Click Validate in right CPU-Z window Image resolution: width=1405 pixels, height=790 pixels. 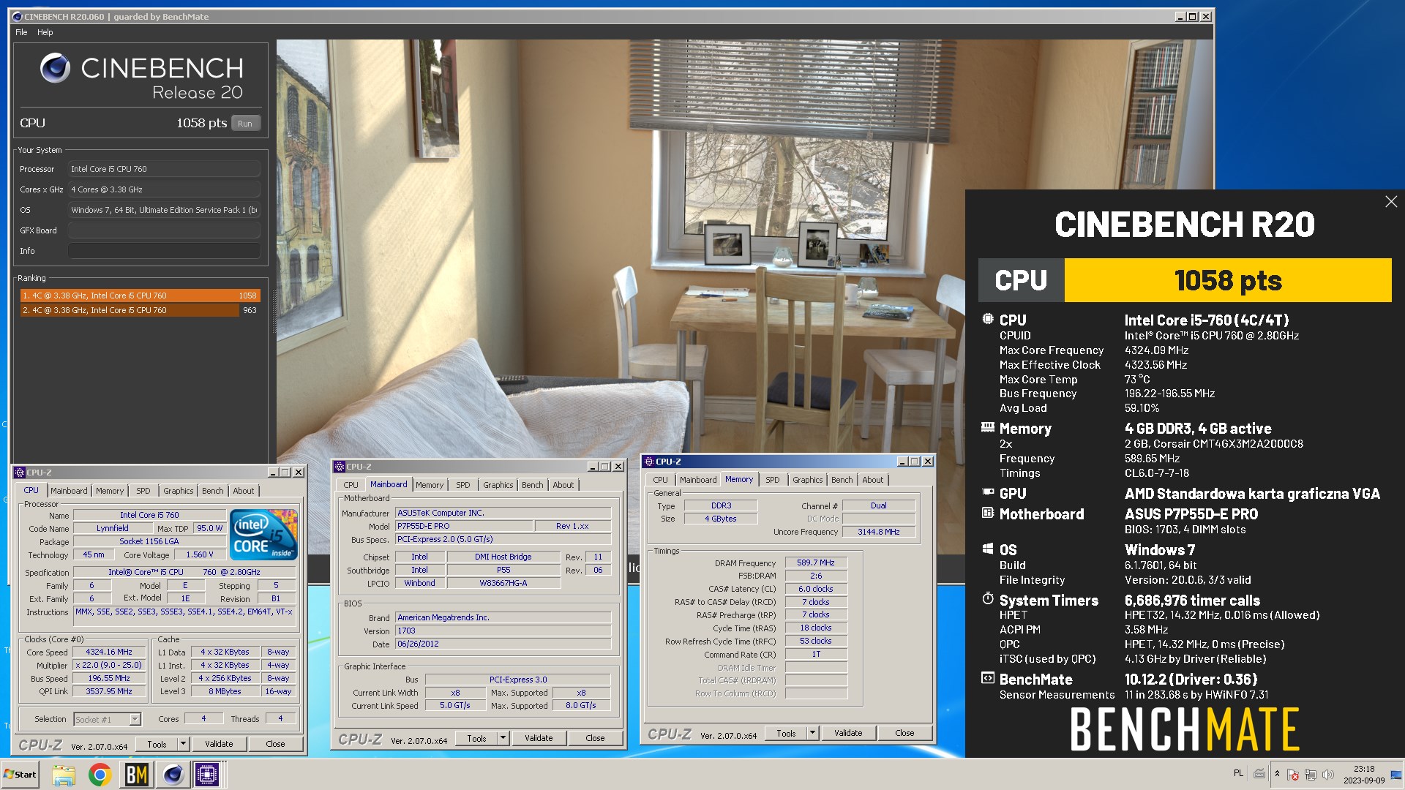(848, 733)
